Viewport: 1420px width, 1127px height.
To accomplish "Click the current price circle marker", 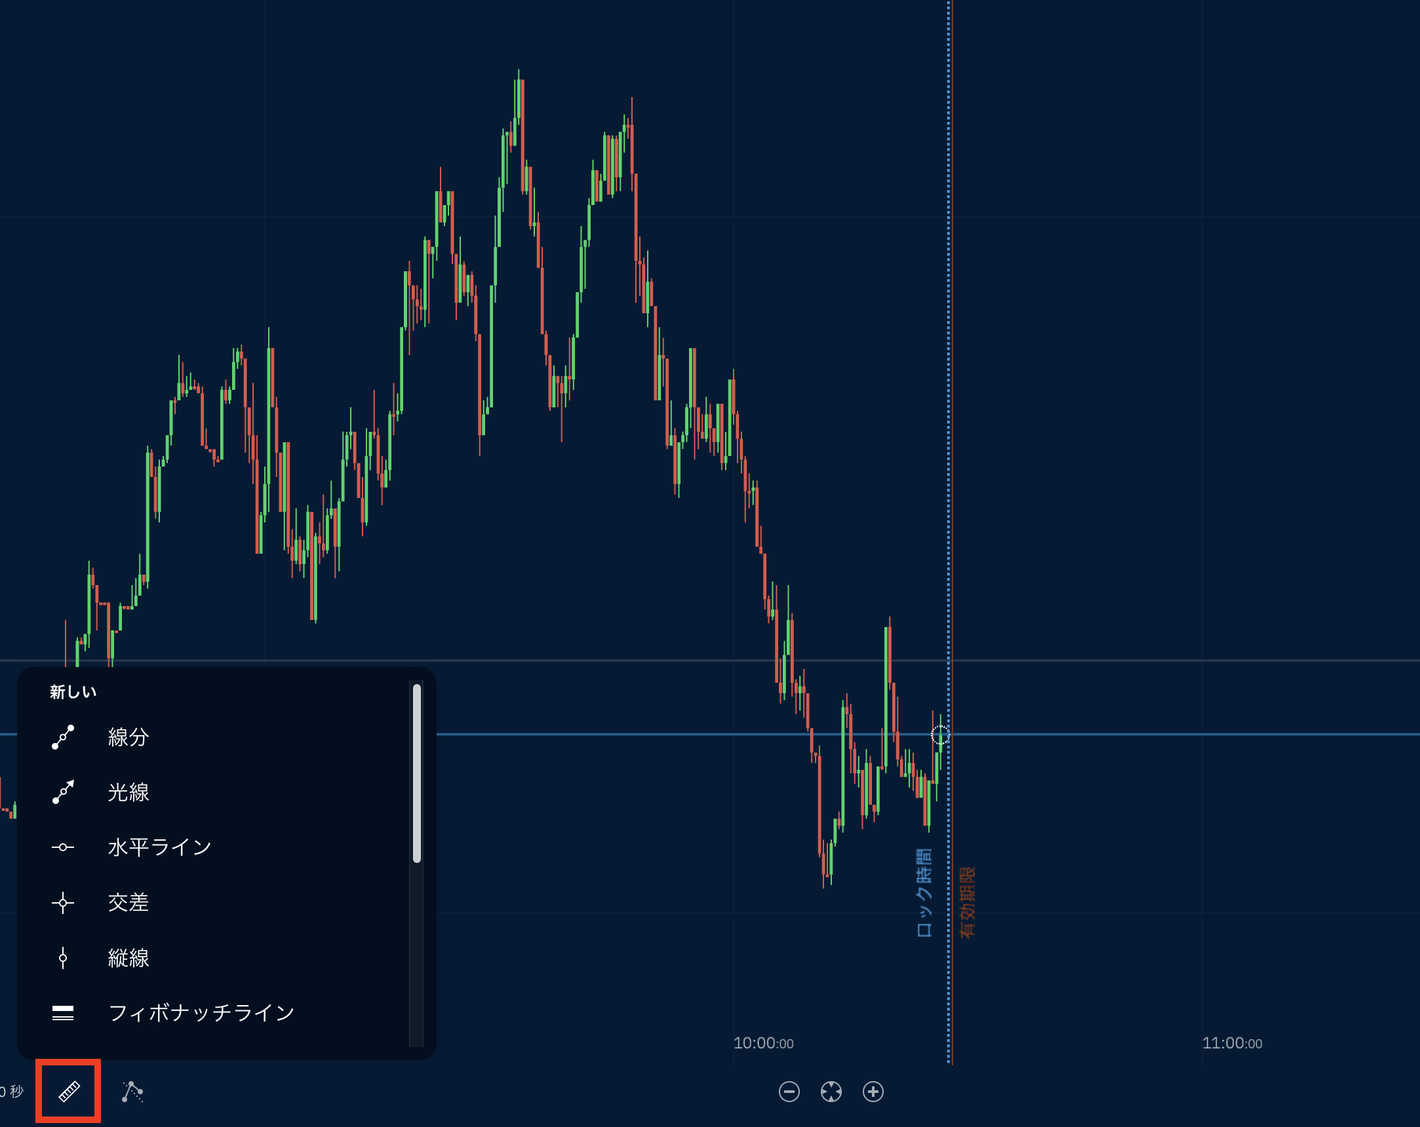I will click(941, 735).
